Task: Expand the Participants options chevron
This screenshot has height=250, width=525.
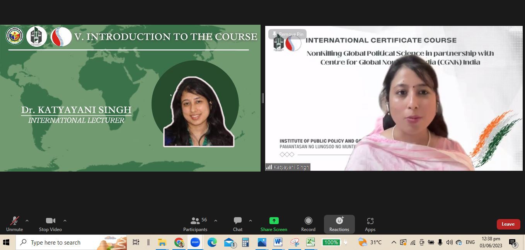Action: coord(216,221)
